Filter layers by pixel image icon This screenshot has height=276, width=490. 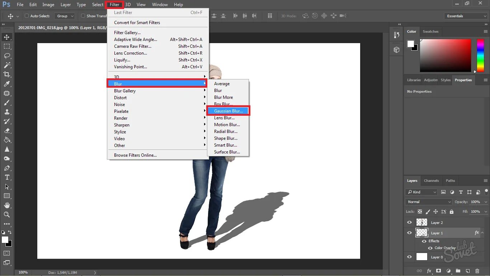[443, 192]
